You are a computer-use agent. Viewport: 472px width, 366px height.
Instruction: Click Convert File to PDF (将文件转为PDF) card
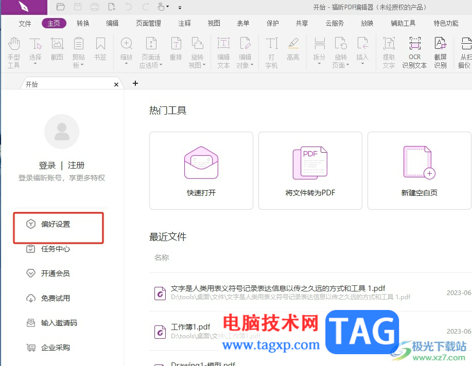pyautogui.click(x=310, y=171)
